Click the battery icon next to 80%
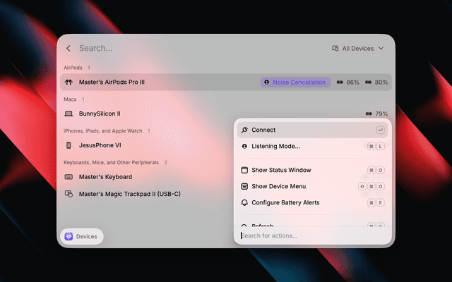This screenshot has width=452, height=282. [369, 82]
